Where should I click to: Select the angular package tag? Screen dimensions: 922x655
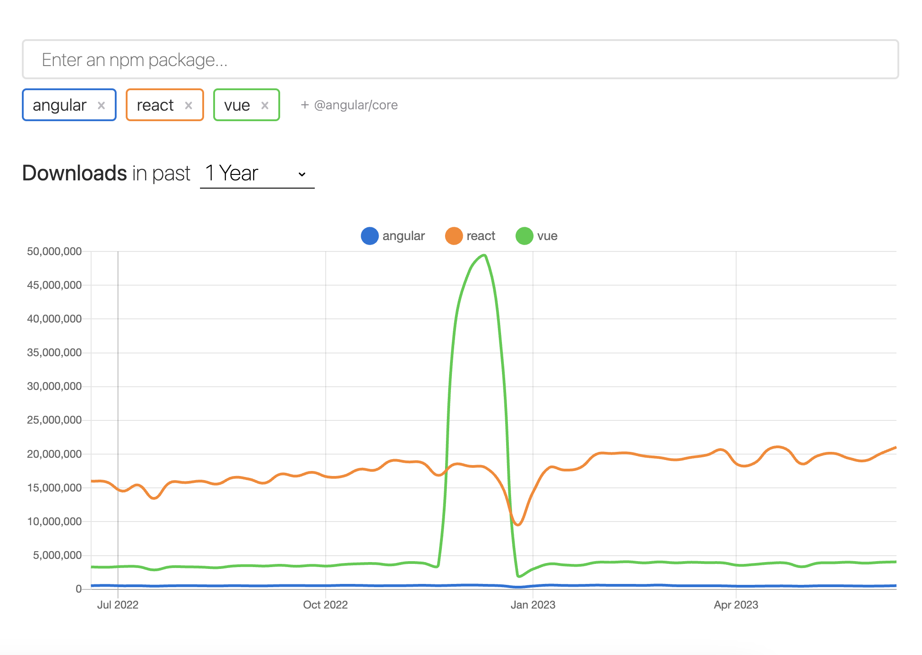[69, 105]
